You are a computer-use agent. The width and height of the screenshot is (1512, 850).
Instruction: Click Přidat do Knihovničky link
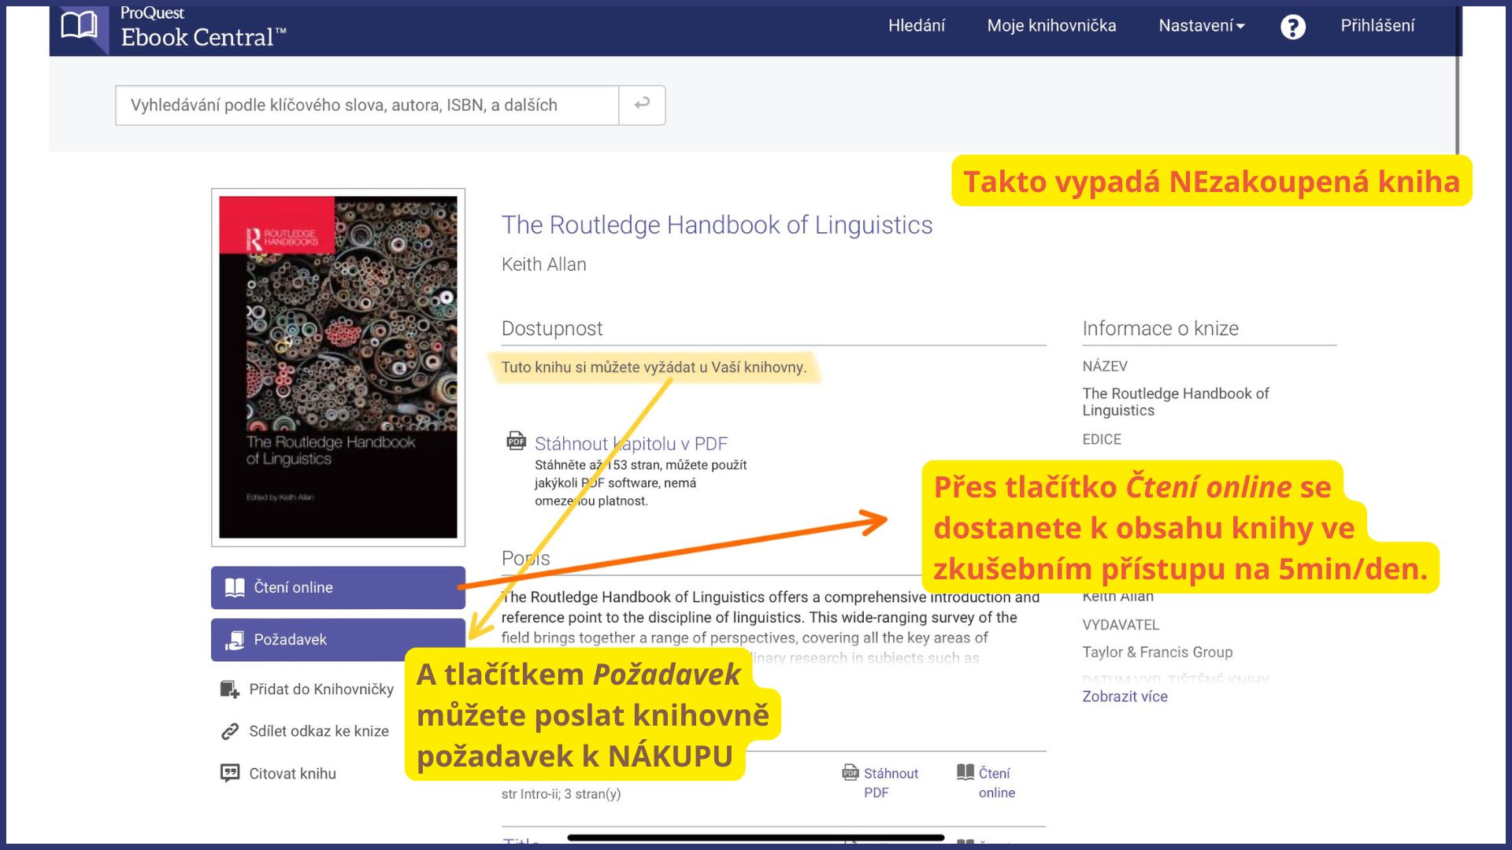pos(321,689)
